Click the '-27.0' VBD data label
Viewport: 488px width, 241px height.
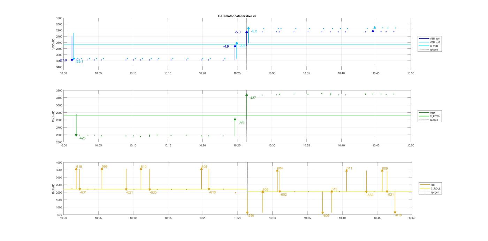[x=63, y=60]
